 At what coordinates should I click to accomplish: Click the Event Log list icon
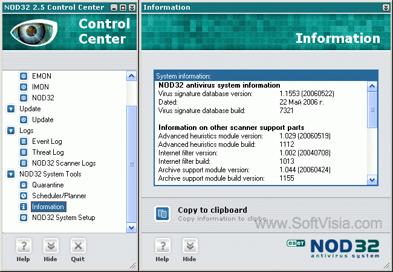point(24,141)
